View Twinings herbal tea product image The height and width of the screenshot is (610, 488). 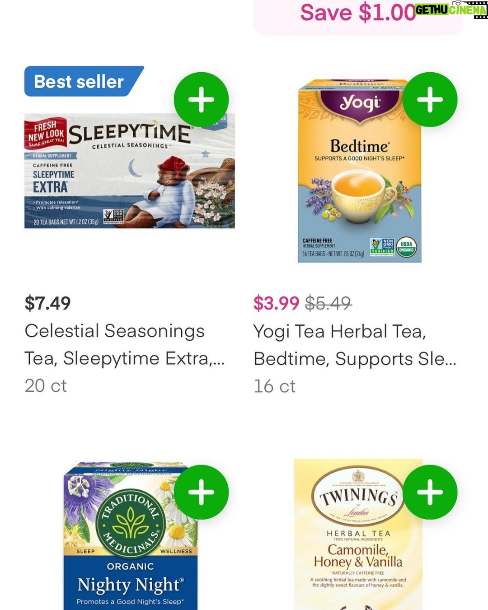(x=358, y=535)
